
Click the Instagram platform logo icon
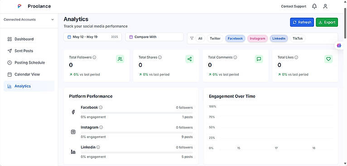pyautogui.click(x=73, y=132)
